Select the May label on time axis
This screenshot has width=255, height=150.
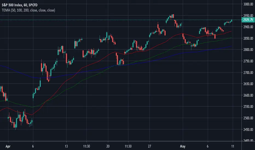coord(182,146)
